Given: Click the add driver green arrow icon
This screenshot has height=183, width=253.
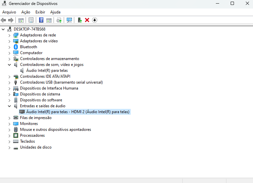Looking at the screenshot, I should pyautogui.click(x=80, y=20).
